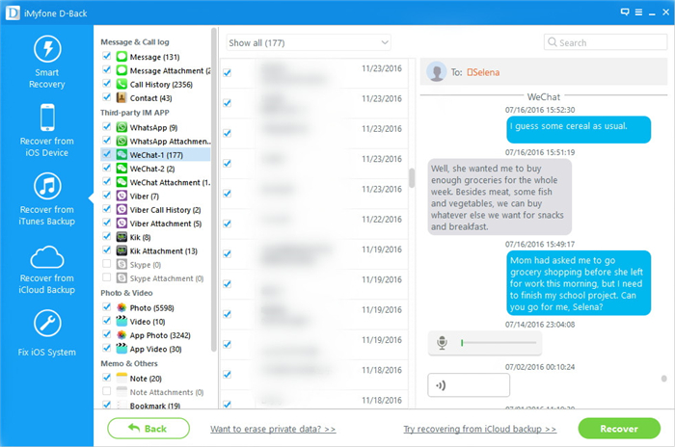675x447 pixels.
Task: Click the WhatsApp app icon
Action: pos(121,127)
